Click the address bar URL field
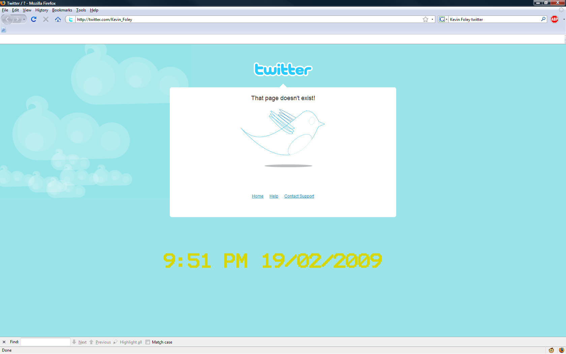The image size is (566, 354). (x=236, y=19)
